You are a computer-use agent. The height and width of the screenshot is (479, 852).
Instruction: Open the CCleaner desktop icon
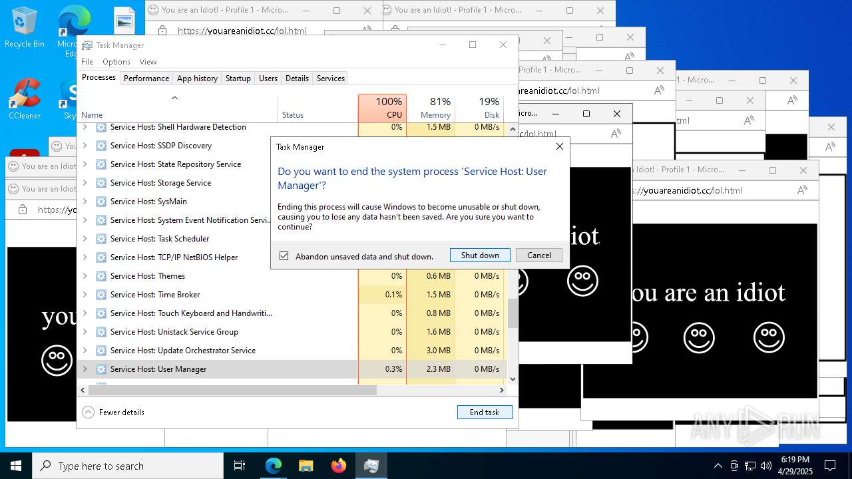click(25, 98)
